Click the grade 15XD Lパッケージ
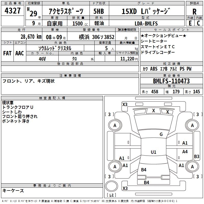Viewport: 204px width, 204px height. 146,11
